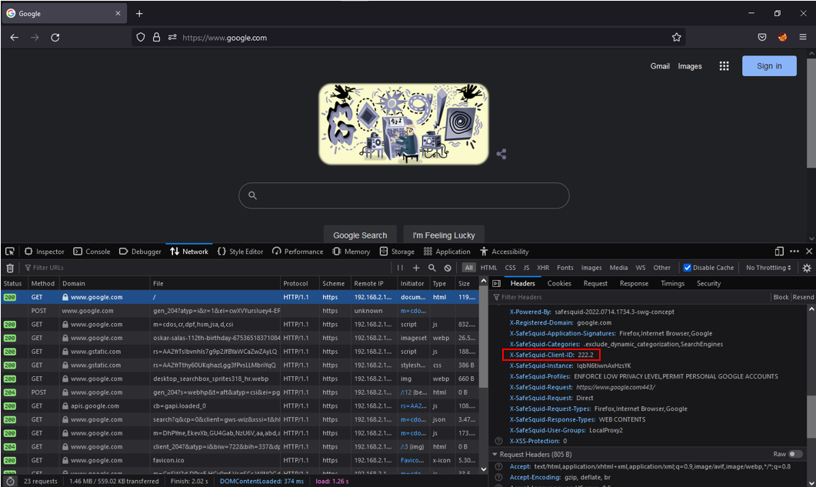816x487 pixels.
Task: Click the I'm Feeling Lucky button
Action: pyautogui.click(x=444, y=235)
